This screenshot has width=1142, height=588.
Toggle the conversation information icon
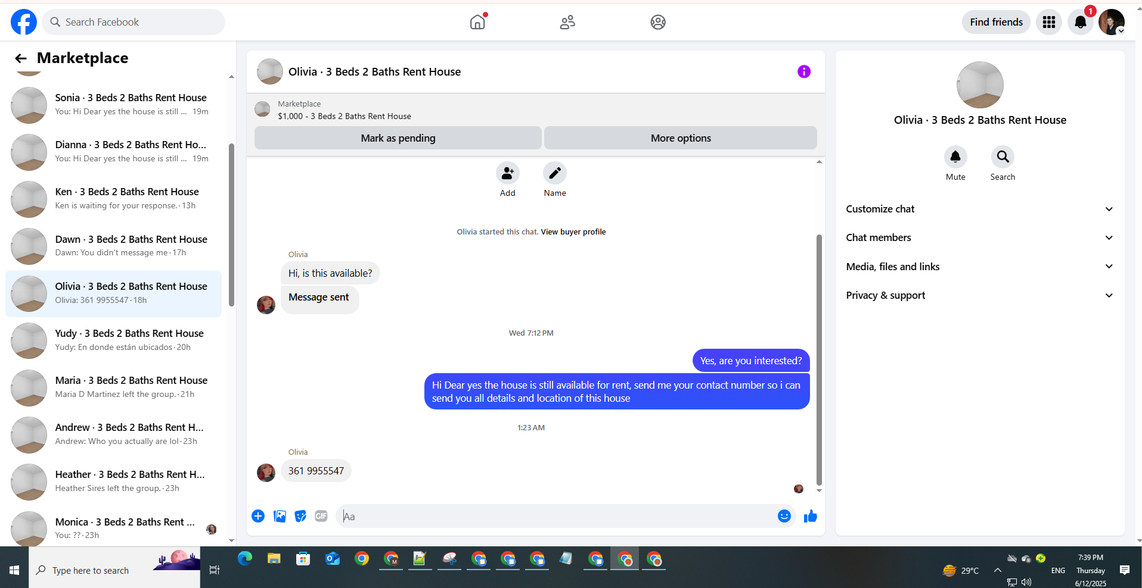[x=804, y=71]
